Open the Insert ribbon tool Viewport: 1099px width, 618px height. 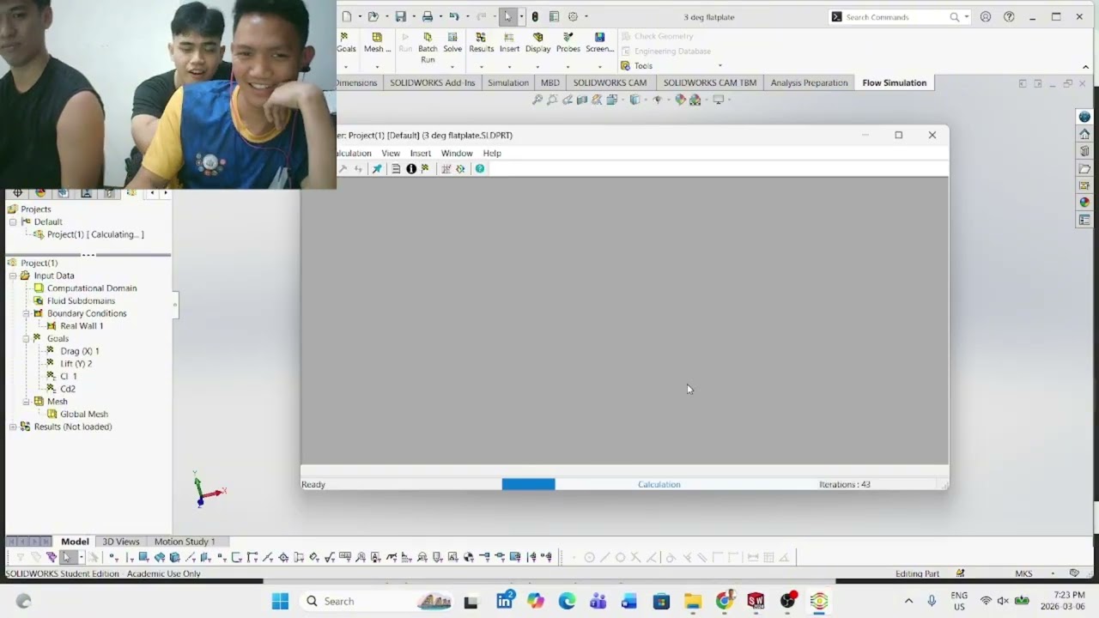tap(509, 42)
